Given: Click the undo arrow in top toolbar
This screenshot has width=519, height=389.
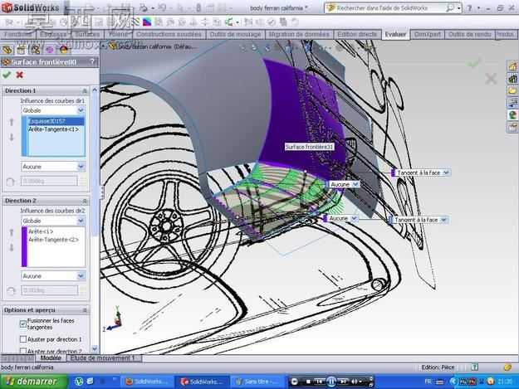Looking at the screenshot, I should pyautogui.click(x=163, y=8).
